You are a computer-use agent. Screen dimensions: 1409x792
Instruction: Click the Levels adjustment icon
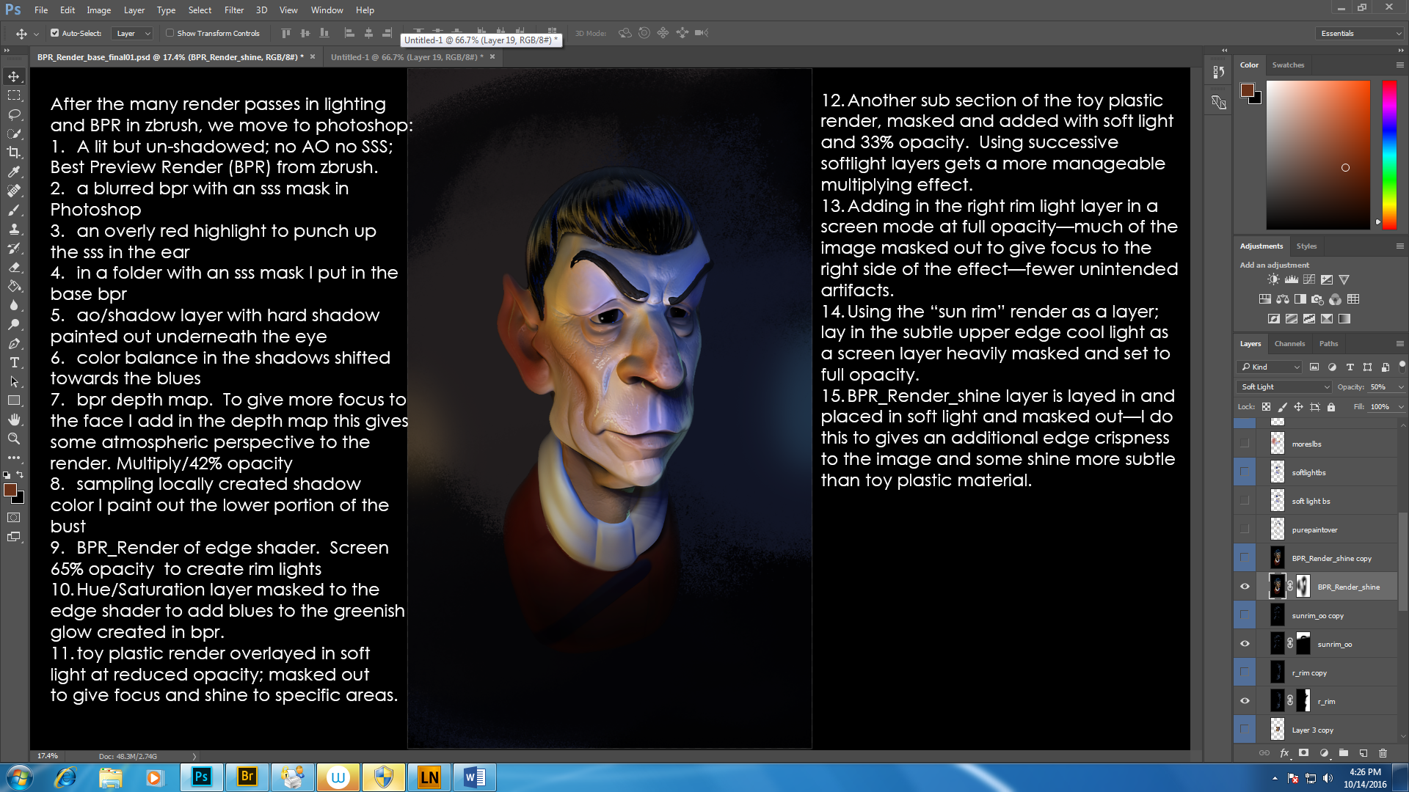pos(1291,279)
